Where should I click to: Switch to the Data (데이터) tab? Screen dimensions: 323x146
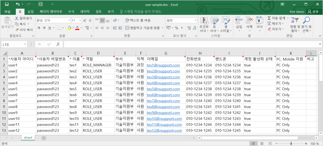(x=85, y=12)
